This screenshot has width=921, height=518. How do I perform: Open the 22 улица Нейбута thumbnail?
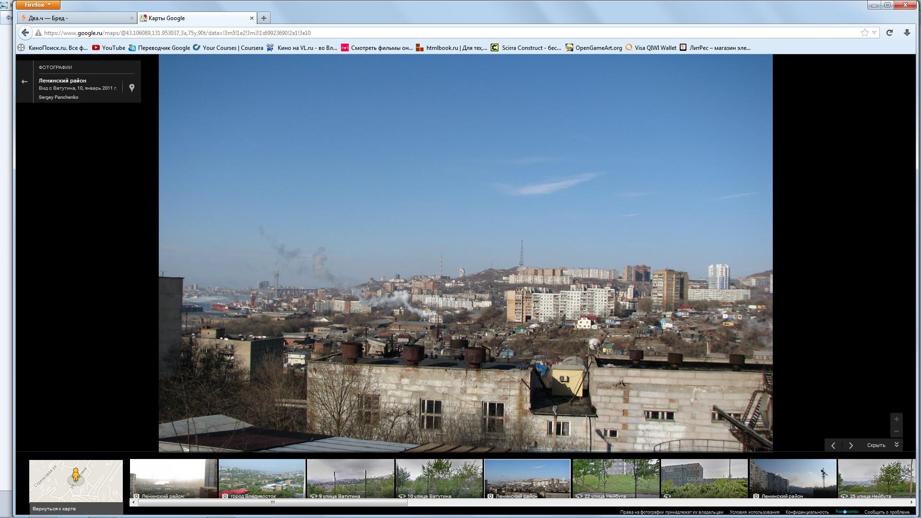(x=615, y=479)
